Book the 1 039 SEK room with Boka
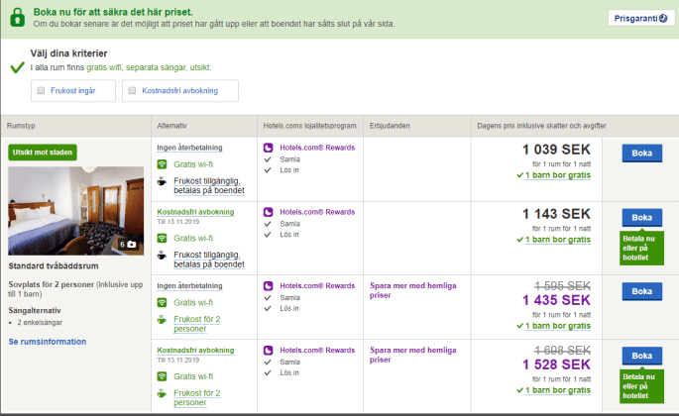Screen dimensions: 679x416 641,153
